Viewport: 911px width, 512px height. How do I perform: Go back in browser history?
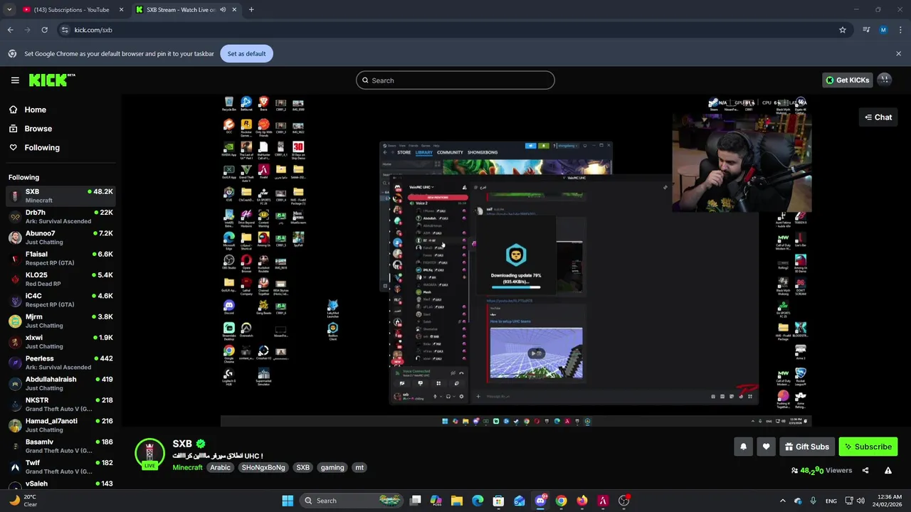(x=10, y=30)
